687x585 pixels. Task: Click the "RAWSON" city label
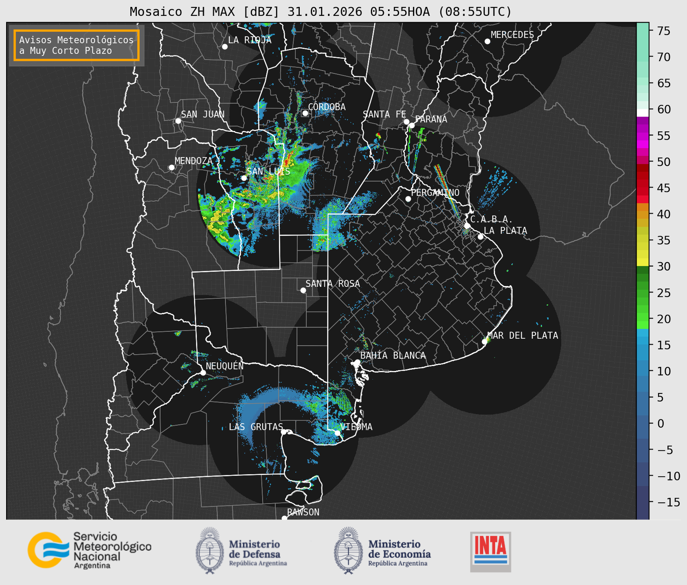[x=303, y=512]
